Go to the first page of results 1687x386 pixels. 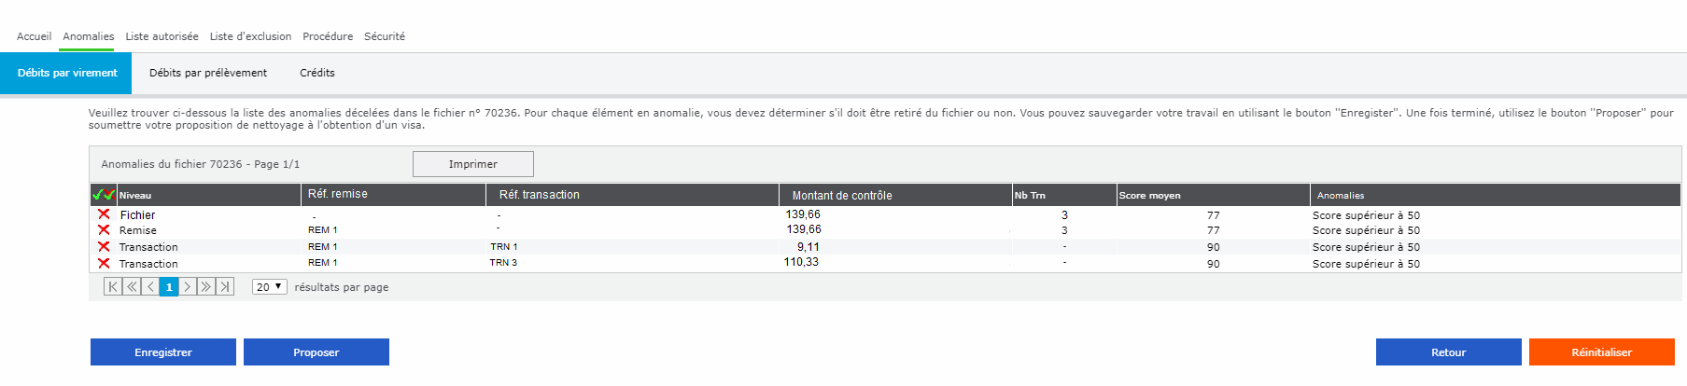113,286
